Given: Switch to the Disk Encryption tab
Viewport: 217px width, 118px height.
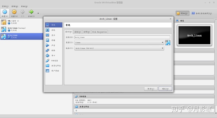Looking at the screenshot, I should [99, 32].
